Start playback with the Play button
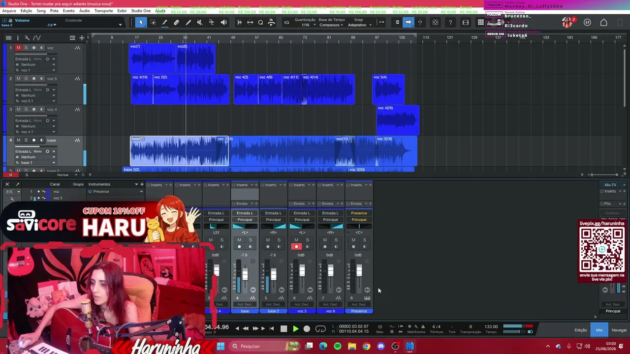The image size is (630, 354). pos(295,328)
